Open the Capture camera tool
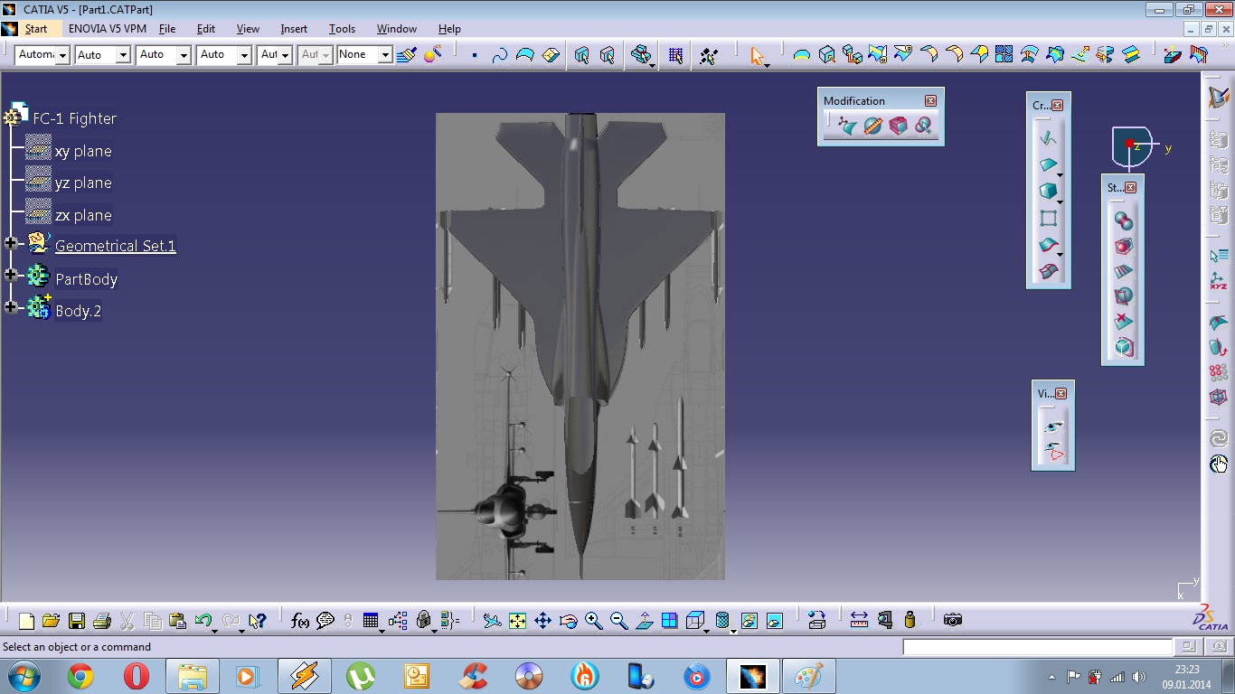 point(952,620)
